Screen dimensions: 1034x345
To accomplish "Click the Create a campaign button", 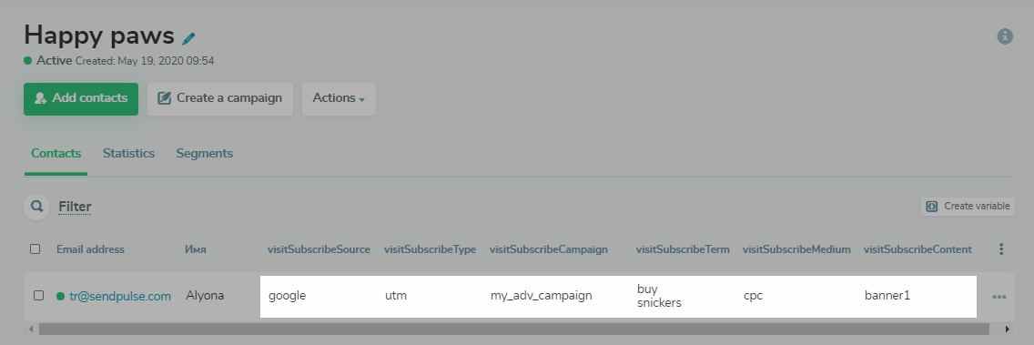I will pyautogui.click(x=219, y=98).
